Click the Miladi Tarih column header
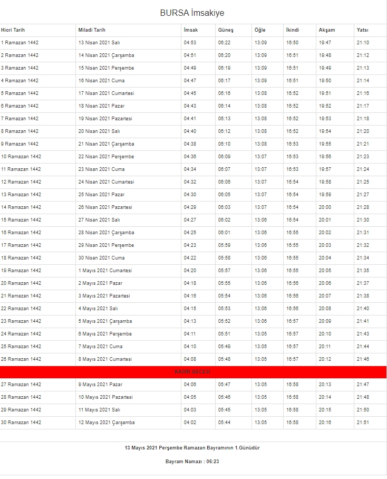 coord(92,30)
